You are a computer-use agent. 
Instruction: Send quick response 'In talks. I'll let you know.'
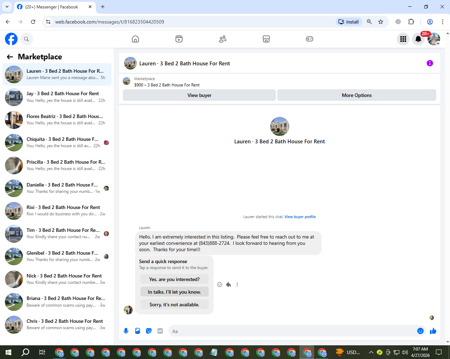175,292
